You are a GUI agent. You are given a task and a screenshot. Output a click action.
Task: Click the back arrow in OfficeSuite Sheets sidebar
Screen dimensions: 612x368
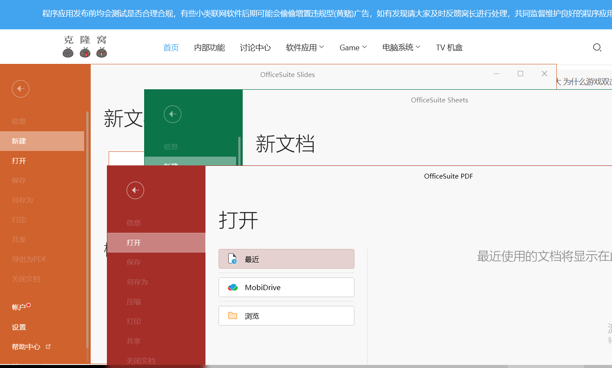[x=173, y=114]
